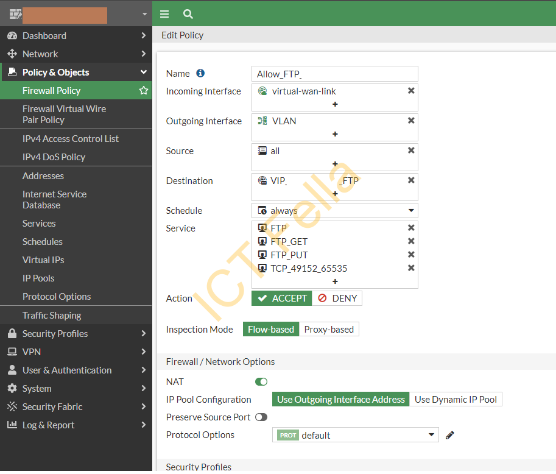Set action to DENY

[337, 299]
